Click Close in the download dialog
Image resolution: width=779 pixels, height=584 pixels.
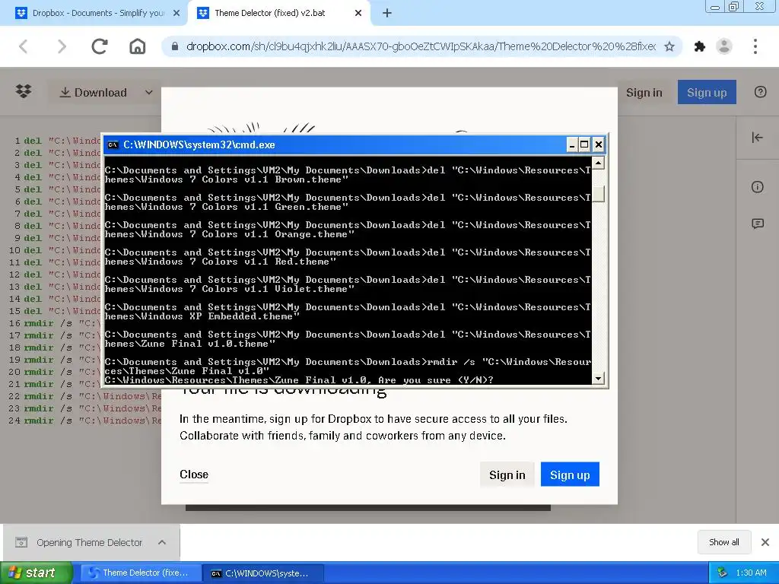click(194, 474)
